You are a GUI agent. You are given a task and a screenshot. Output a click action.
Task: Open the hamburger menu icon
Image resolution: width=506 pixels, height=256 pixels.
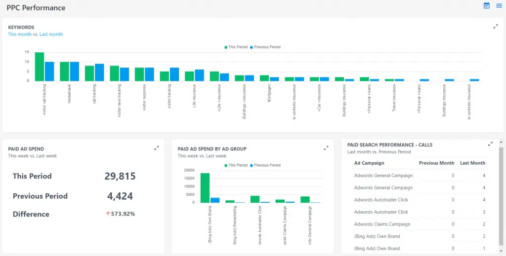pos(499,5)
